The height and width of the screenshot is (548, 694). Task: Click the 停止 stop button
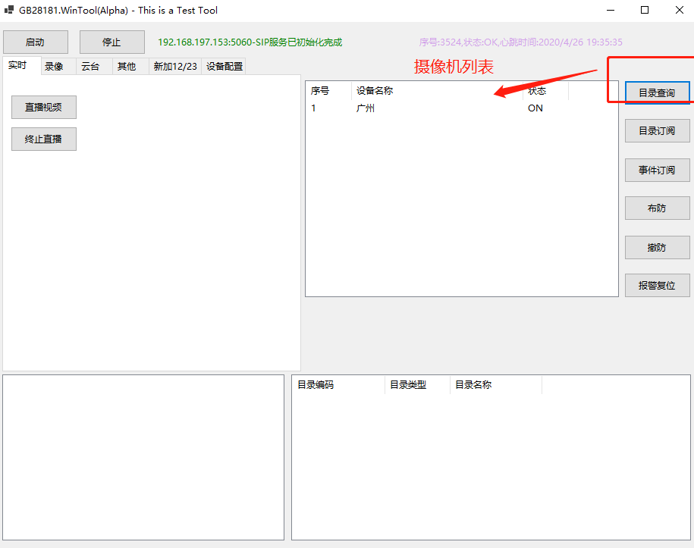[x=112, y=42]
